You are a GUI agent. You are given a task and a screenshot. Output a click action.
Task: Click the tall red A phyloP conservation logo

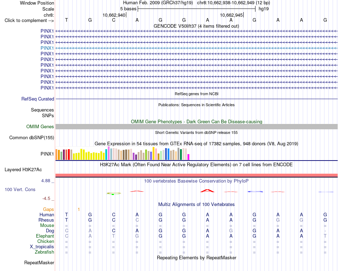point(207,191)
